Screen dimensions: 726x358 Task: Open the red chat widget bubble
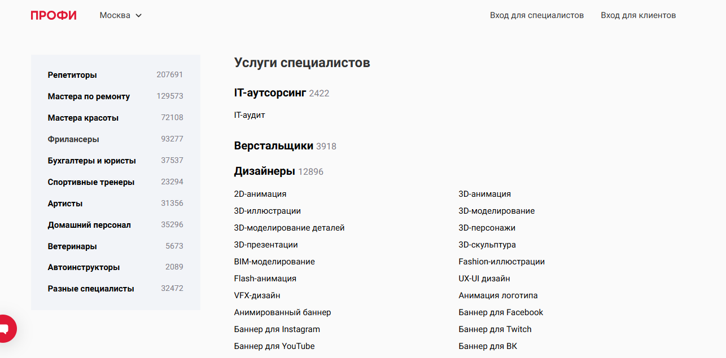[x=6, y=328]
